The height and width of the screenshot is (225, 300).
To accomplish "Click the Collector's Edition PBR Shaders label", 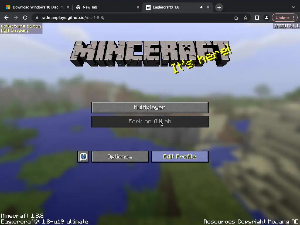I will click(x=21, y=28).
